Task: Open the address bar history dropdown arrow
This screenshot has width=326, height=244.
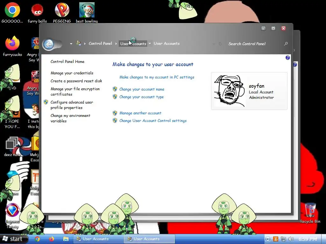Action: (x=214, y=44)
